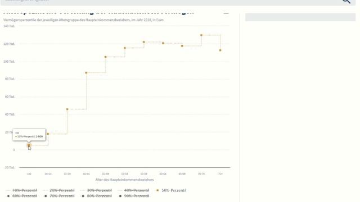Click the '100 Tsd.' y-axis label
Image resolution: width=360 pixels, height=202 pixels.
pos(9,62)
